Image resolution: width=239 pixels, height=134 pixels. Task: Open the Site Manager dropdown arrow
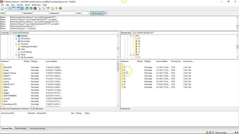[x=6, y=9]
